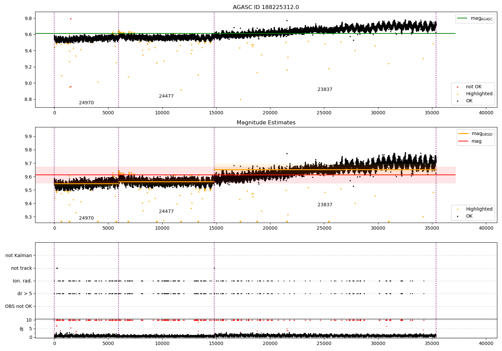Image resolution: width=502 pixels, height=351 pixels.
Task: Click the 'not track' axis label
Action: click(x=21, y=268)
